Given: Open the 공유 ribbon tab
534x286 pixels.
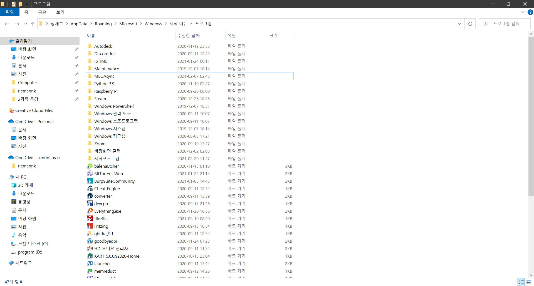Looking at the screenshot, I should coord(42,12).
